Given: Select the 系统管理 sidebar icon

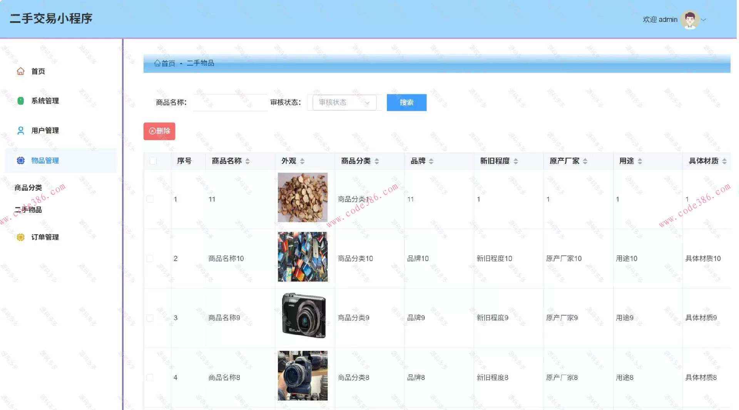Looking at the screenshot, I should (20, 100).
